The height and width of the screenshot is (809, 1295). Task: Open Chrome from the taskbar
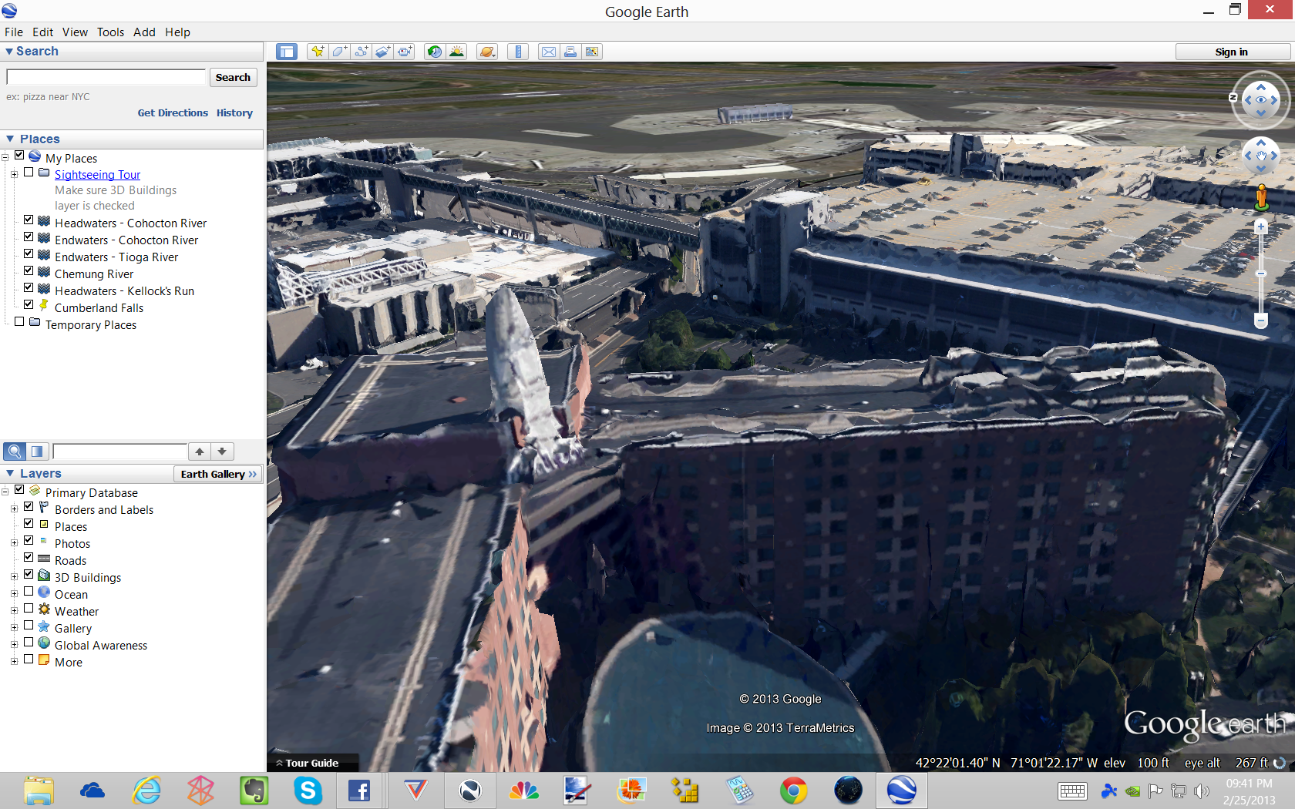tap(793, 791)
